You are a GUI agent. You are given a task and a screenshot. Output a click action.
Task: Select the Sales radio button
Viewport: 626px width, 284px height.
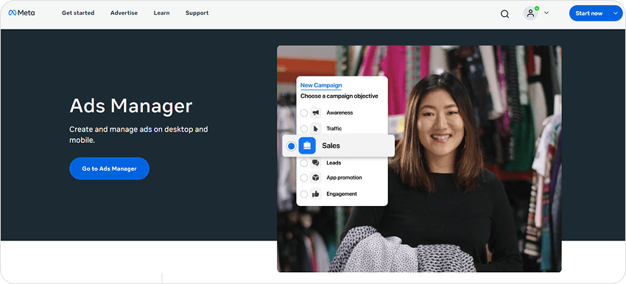pos(292,146)
